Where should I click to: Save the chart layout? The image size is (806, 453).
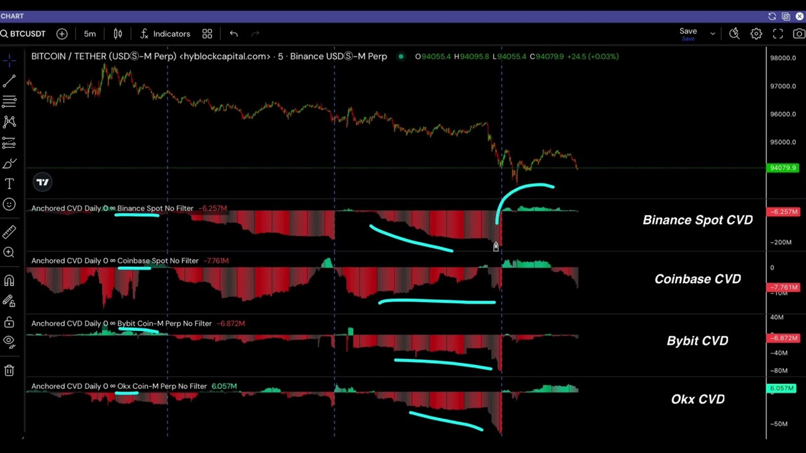click(x=688, y=34)
